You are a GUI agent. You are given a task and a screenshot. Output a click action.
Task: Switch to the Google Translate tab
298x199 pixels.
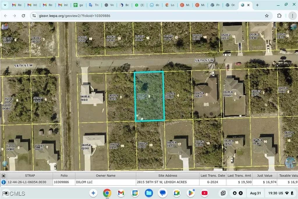click(x=94, y=5)
